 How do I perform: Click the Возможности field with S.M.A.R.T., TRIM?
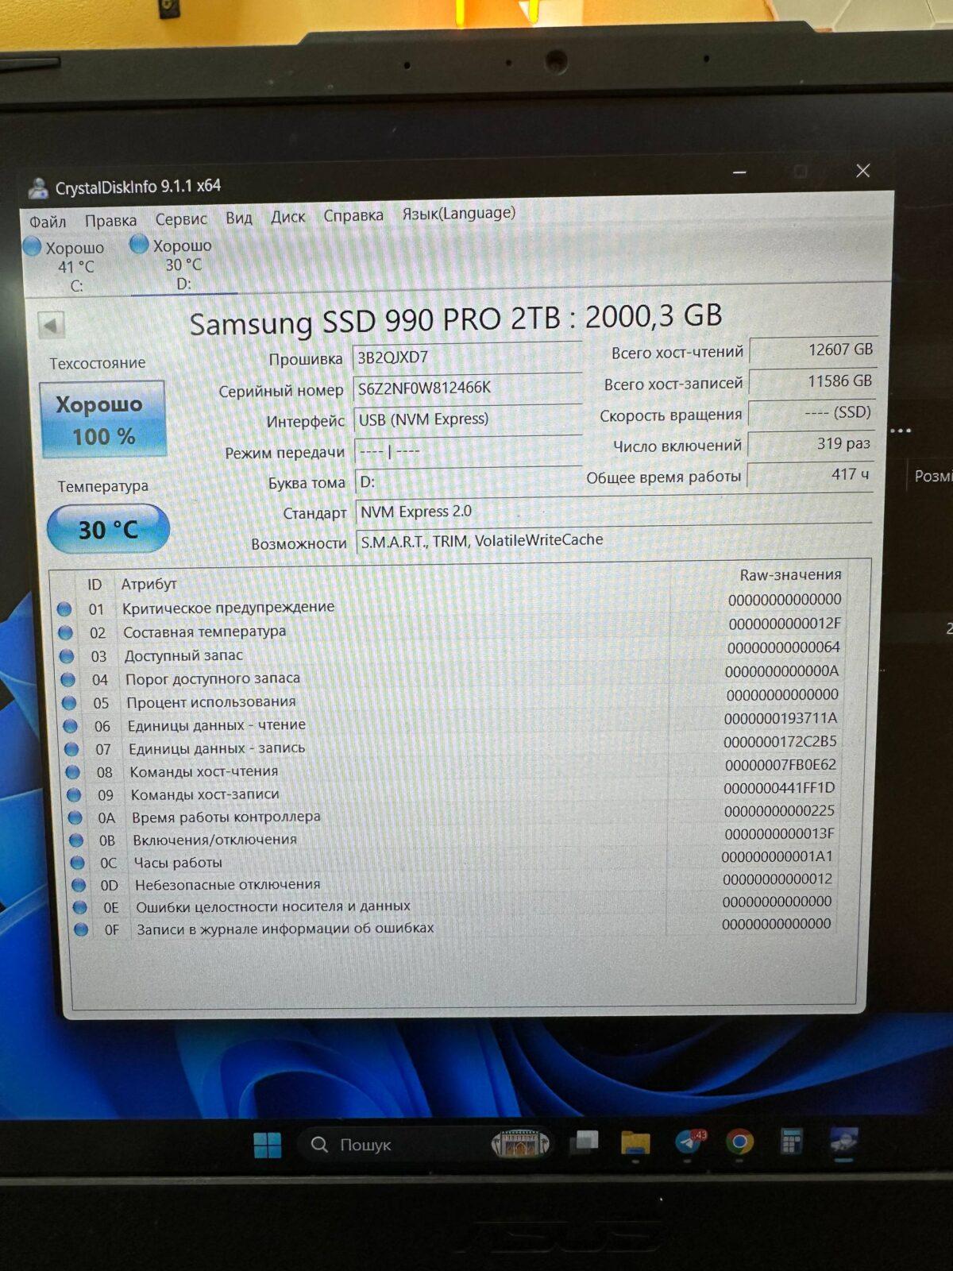coord(614,540)
